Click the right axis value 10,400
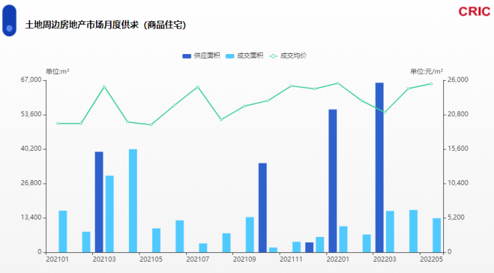The width and height of the screenshot is (494, 273). (458, 184)
